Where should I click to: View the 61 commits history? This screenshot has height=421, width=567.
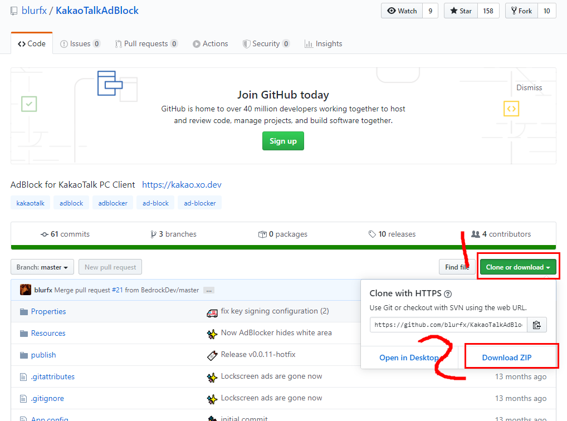tap(65, 234)
